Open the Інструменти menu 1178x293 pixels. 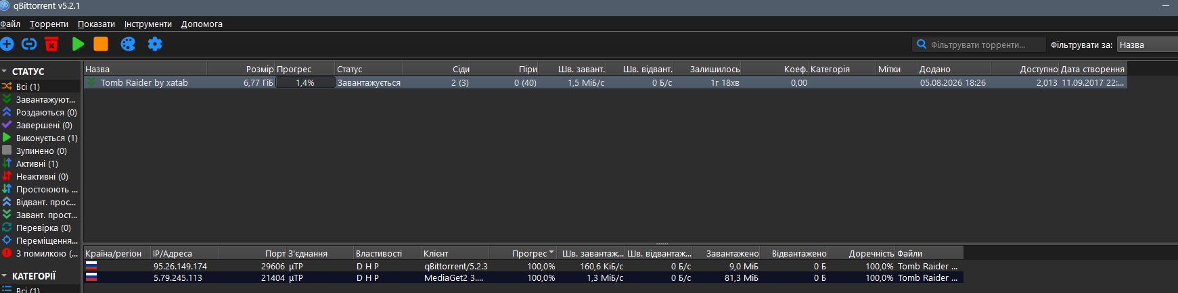point(148,24)
